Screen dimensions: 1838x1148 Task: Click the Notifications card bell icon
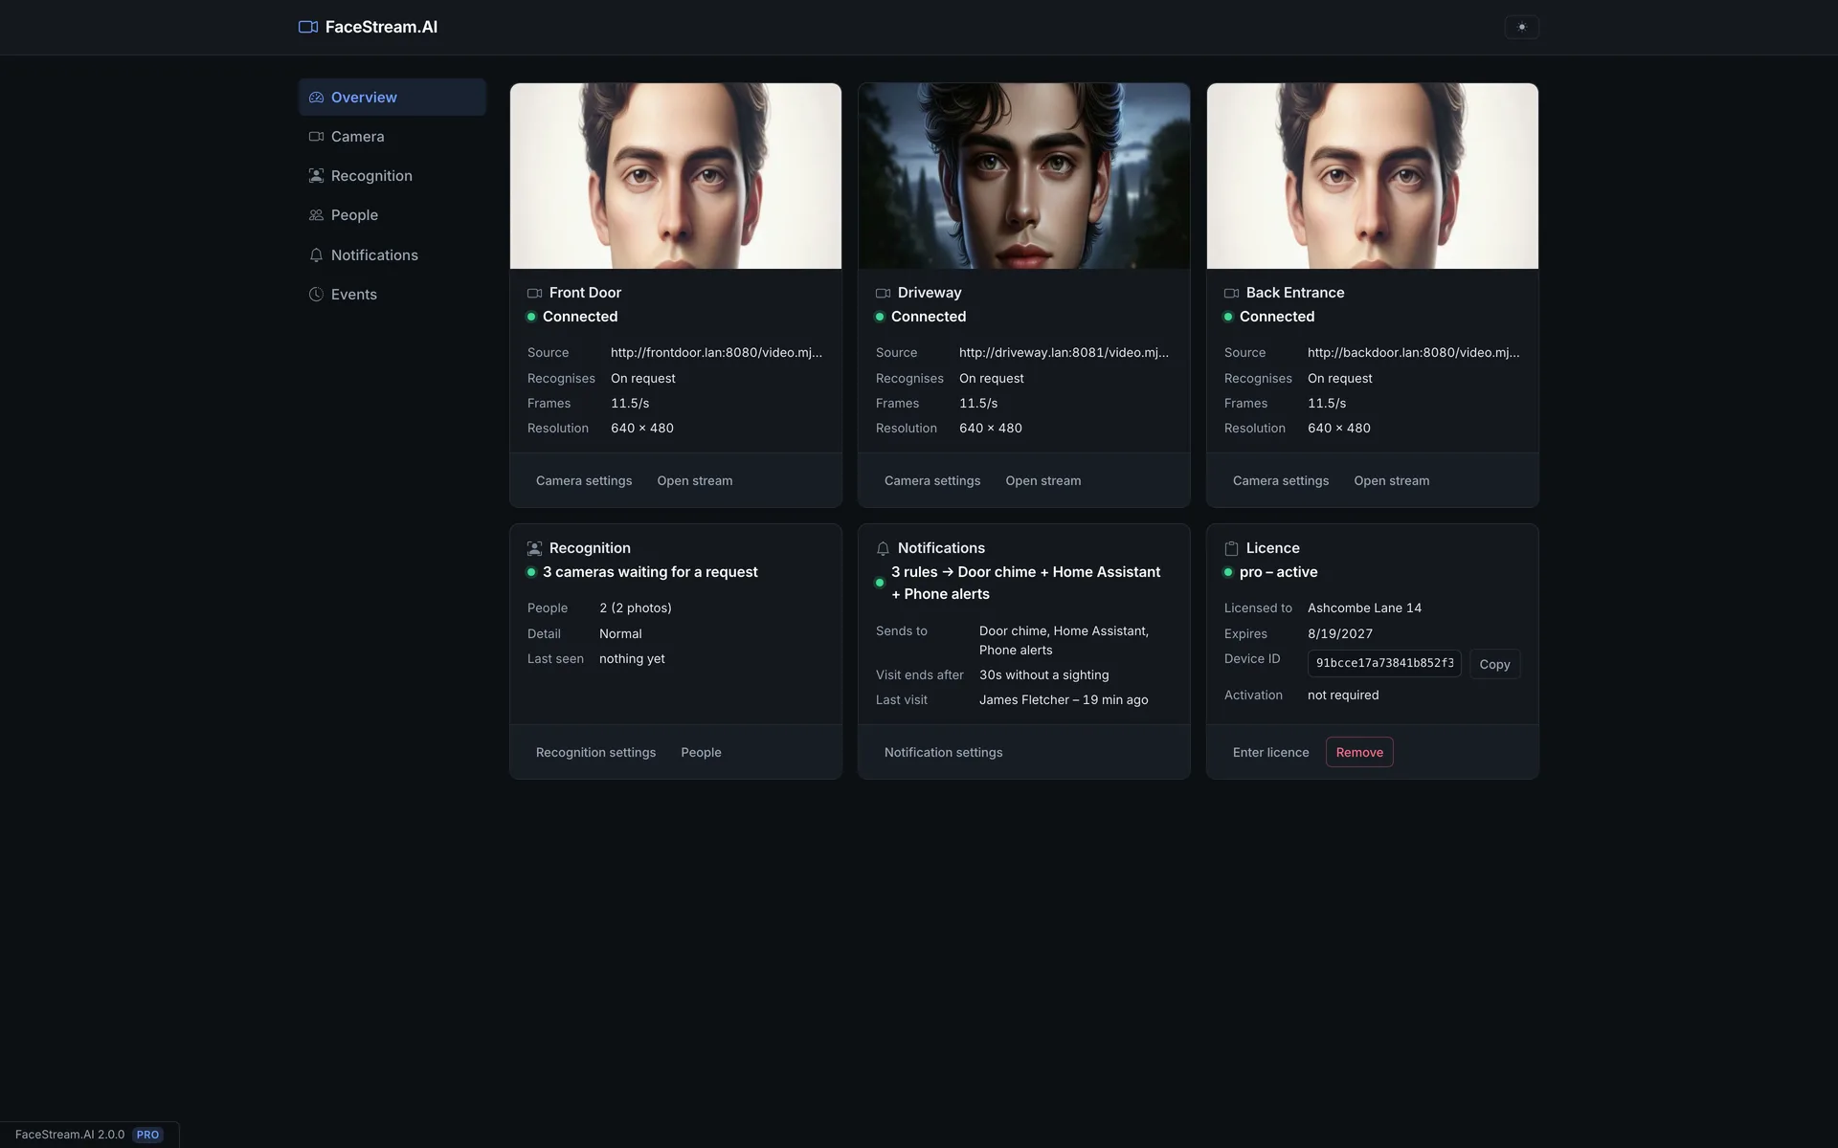pos(884,548)
